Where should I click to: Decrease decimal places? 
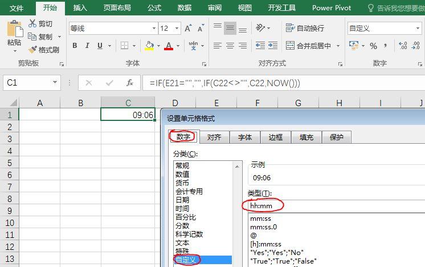coord(415,46)
